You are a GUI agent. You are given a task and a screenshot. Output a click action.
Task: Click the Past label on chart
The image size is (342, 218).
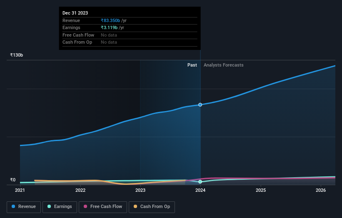[192, 65]
